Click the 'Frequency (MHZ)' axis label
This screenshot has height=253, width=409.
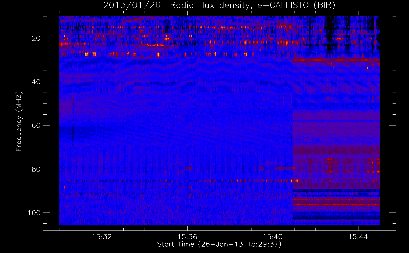click(x=19, y=121)
